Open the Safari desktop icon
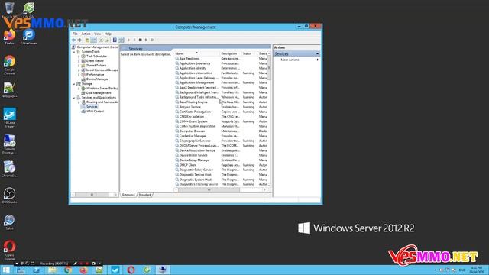 coord(9,222)
